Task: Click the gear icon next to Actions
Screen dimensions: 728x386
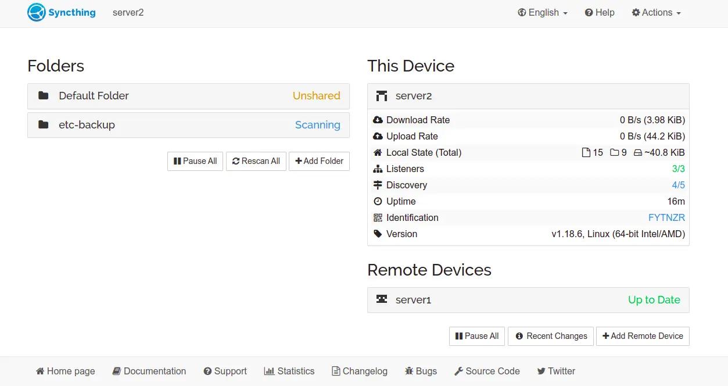Action: click(x=636, y=12)
